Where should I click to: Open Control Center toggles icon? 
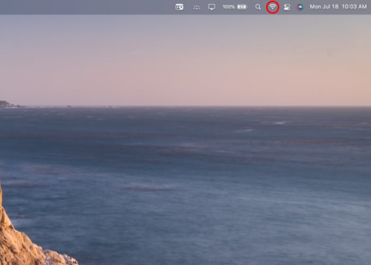(287, 7)
